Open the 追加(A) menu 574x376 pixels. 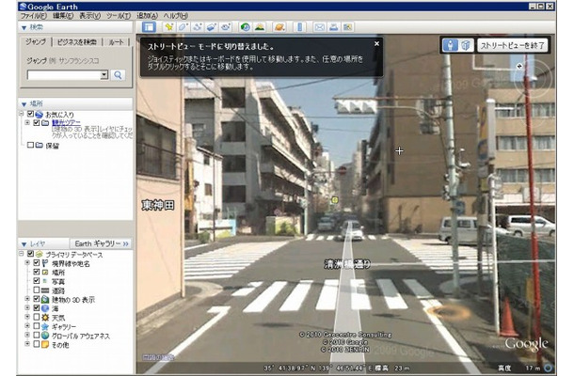pyautogui.click(x=147, y=16)
